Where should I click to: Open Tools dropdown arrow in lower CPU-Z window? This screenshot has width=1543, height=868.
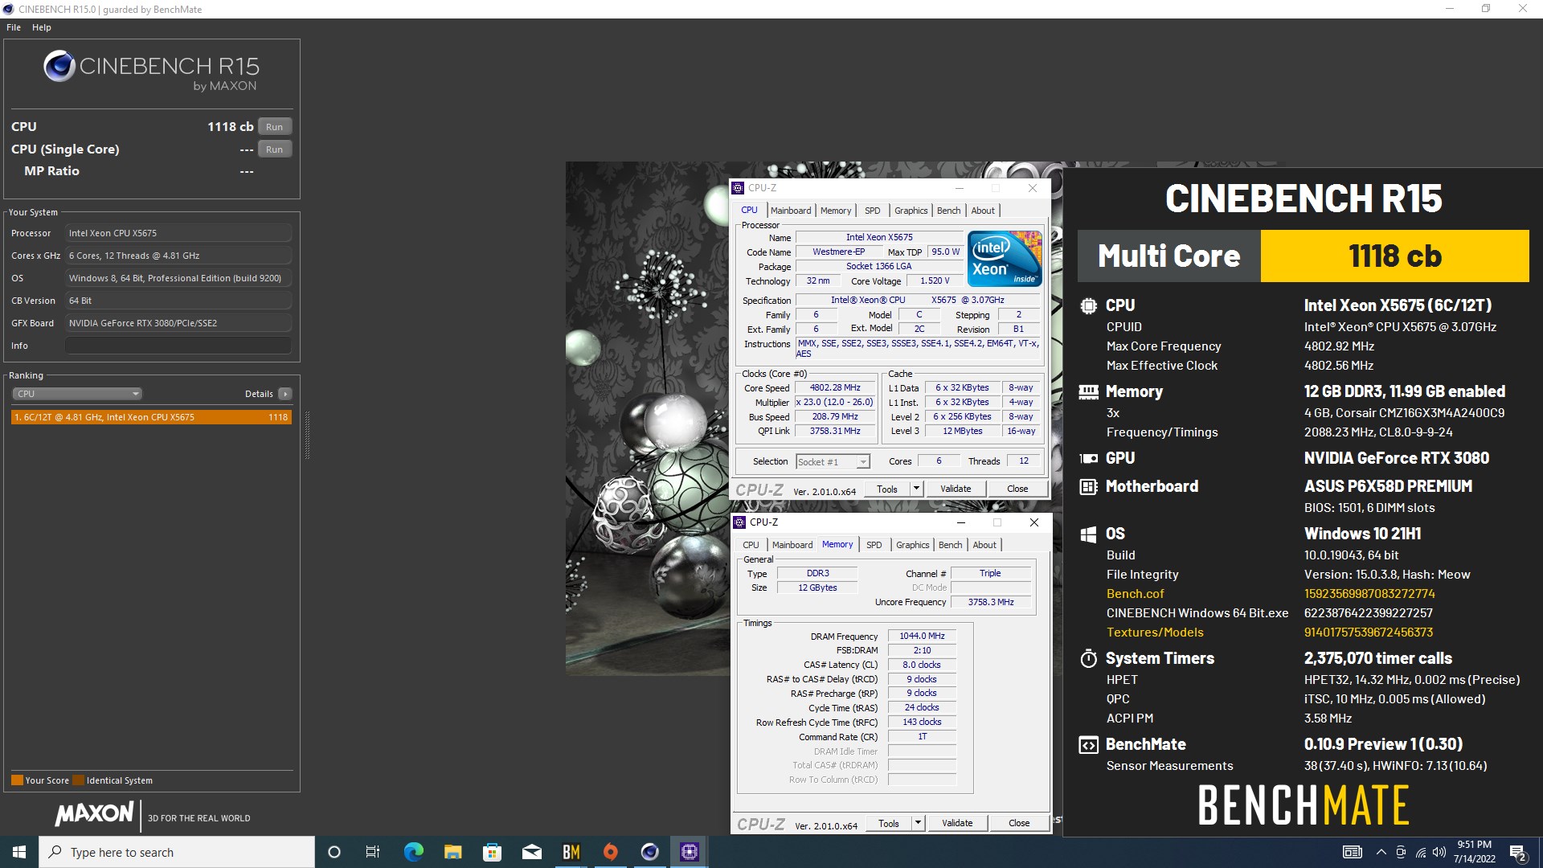917,823
